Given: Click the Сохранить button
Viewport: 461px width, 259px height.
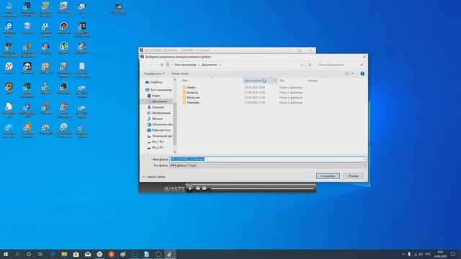Looking at the screenshot, I should [328, 176].
